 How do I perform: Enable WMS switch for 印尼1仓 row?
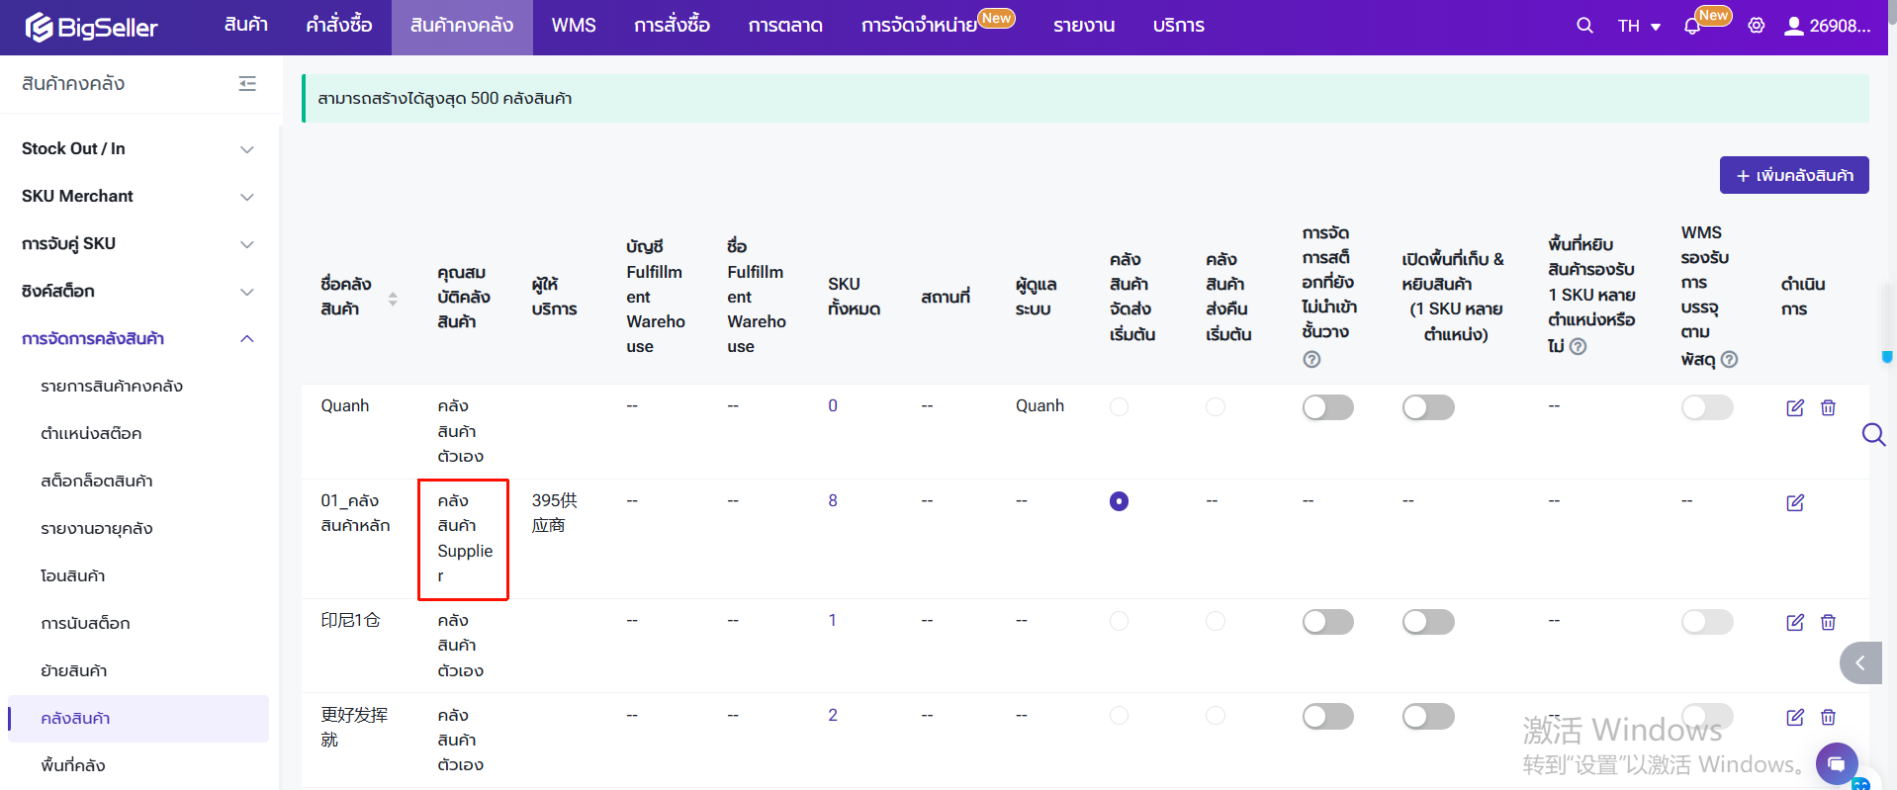click(x=1706, y=622)
